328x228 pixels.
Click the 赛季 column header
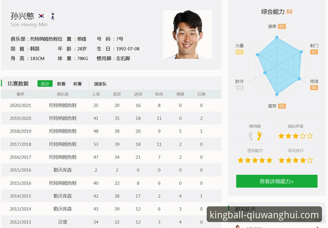[20, 94]
